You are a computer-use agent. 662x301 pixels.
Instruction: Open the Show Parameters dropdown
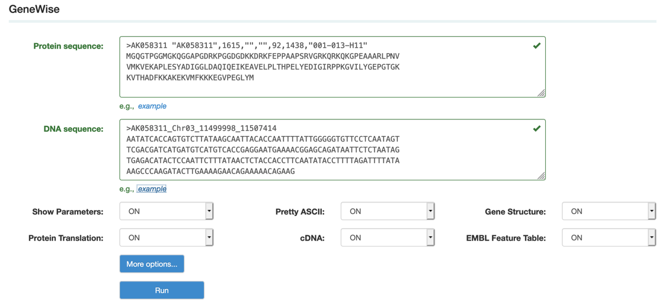[167, 211]
